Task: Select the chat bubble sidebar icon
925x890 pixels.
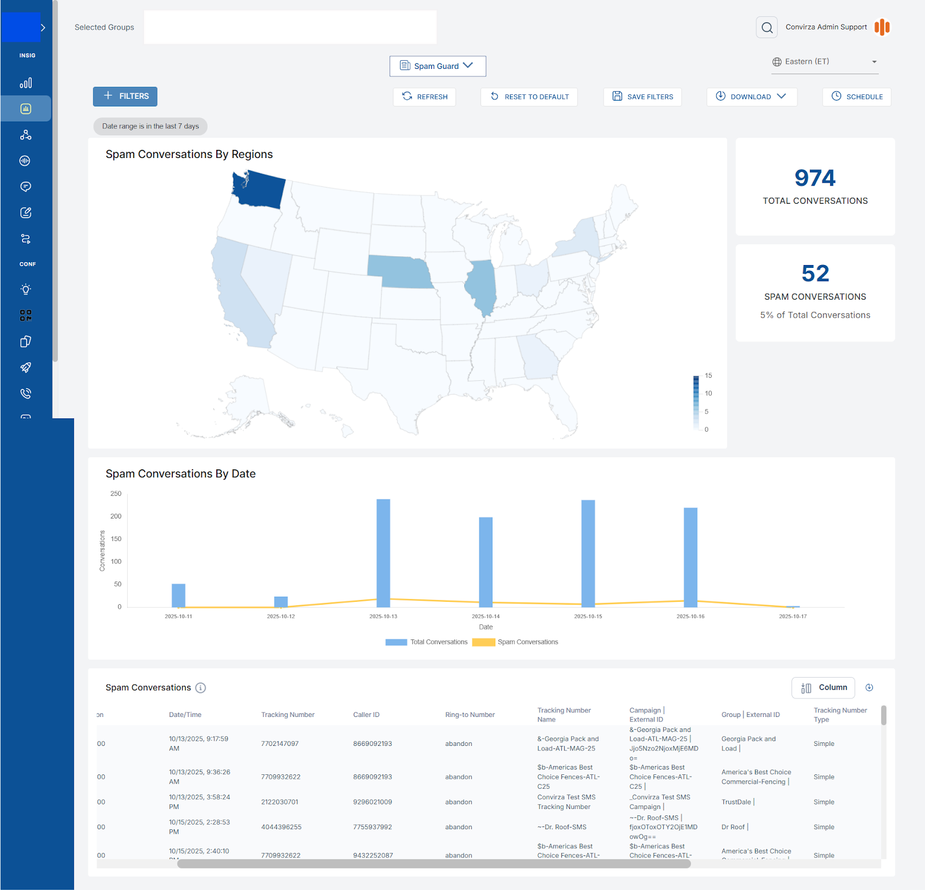Action: coord(25,187)
